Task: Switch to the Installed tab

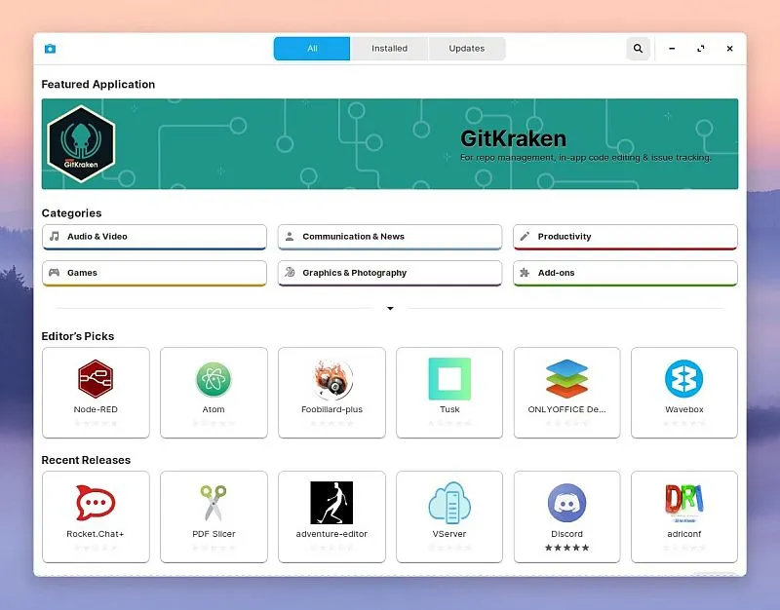Action: [x=389, y=48]
